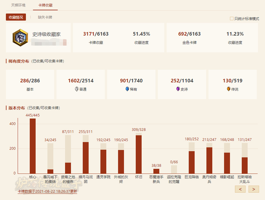Click the 怀旧 bar
Screen dimensions: 265x200
point(139,153)
